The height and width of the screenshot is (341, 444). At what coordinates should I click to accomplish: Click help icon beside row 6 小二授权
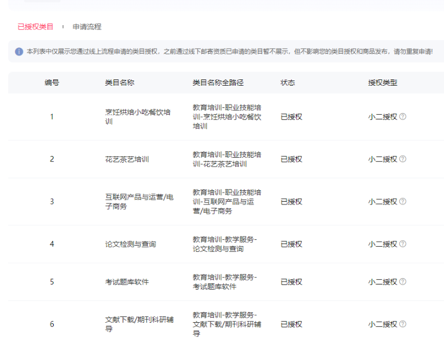tap(403, 324)
